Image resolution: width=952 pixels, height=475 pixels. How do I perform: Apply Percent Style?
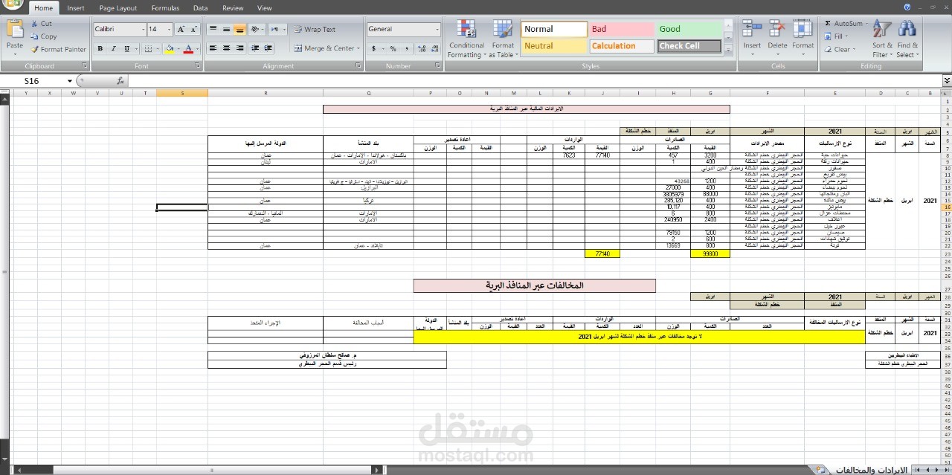coord(393,49)
